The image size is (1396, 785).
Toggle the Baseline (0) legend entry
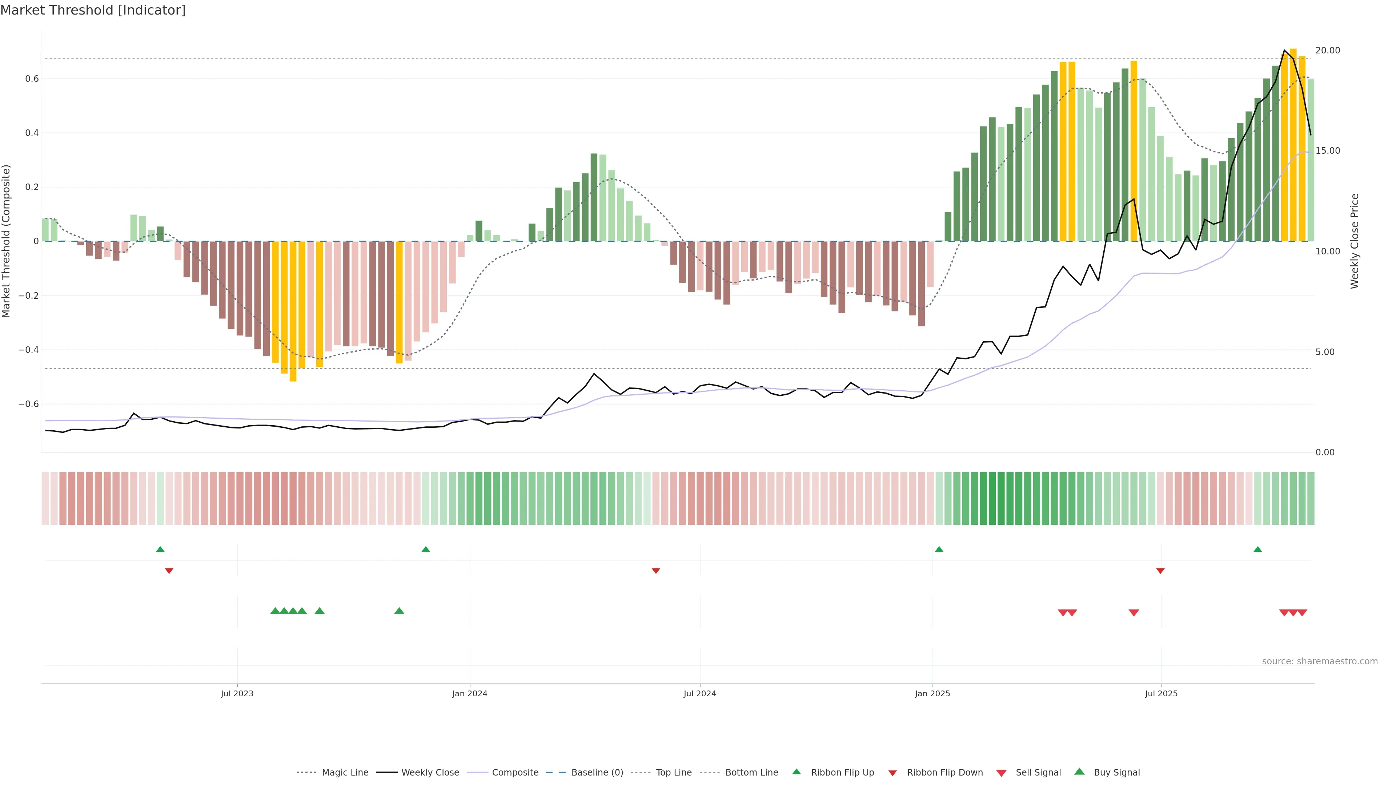[597, 773]
